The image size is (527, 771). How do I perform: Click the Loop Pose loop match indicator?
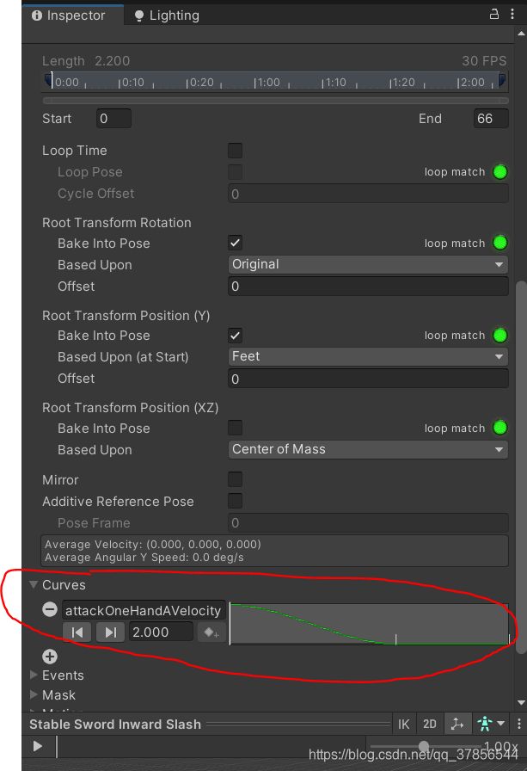(x=500, y=172)
